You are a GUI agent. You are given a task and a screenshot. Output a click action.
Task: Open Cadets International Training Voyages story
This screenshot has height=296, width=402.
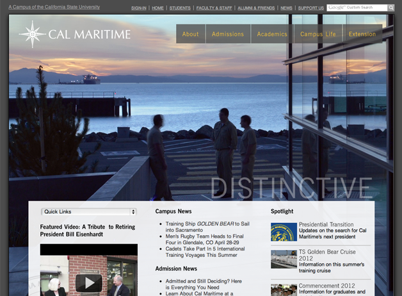tap(205, 252)
